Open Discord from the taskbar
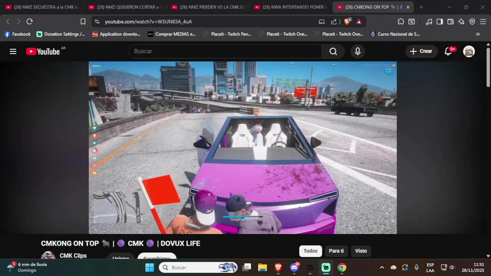The height and width of the screenshot is (276, 491). (295, 268)
